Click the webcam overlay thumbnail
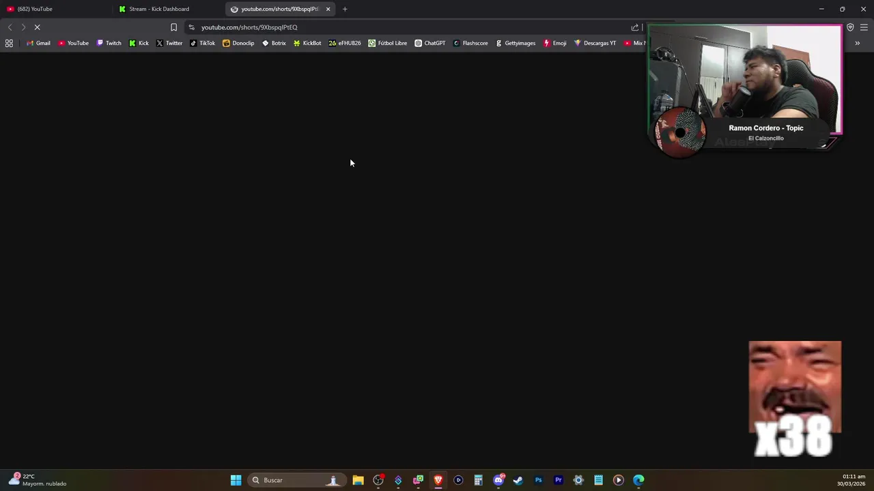This screenshot has height=491, width=874. coord(745,80)
